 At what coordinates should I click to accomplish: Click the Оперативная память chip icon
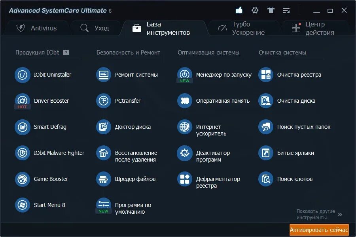[x=185, y=101]
